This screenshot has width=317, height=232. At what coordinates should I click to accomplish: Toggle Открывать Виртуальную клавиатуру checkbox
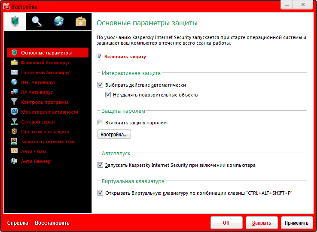pyautogui.click(x=100, y=193)
